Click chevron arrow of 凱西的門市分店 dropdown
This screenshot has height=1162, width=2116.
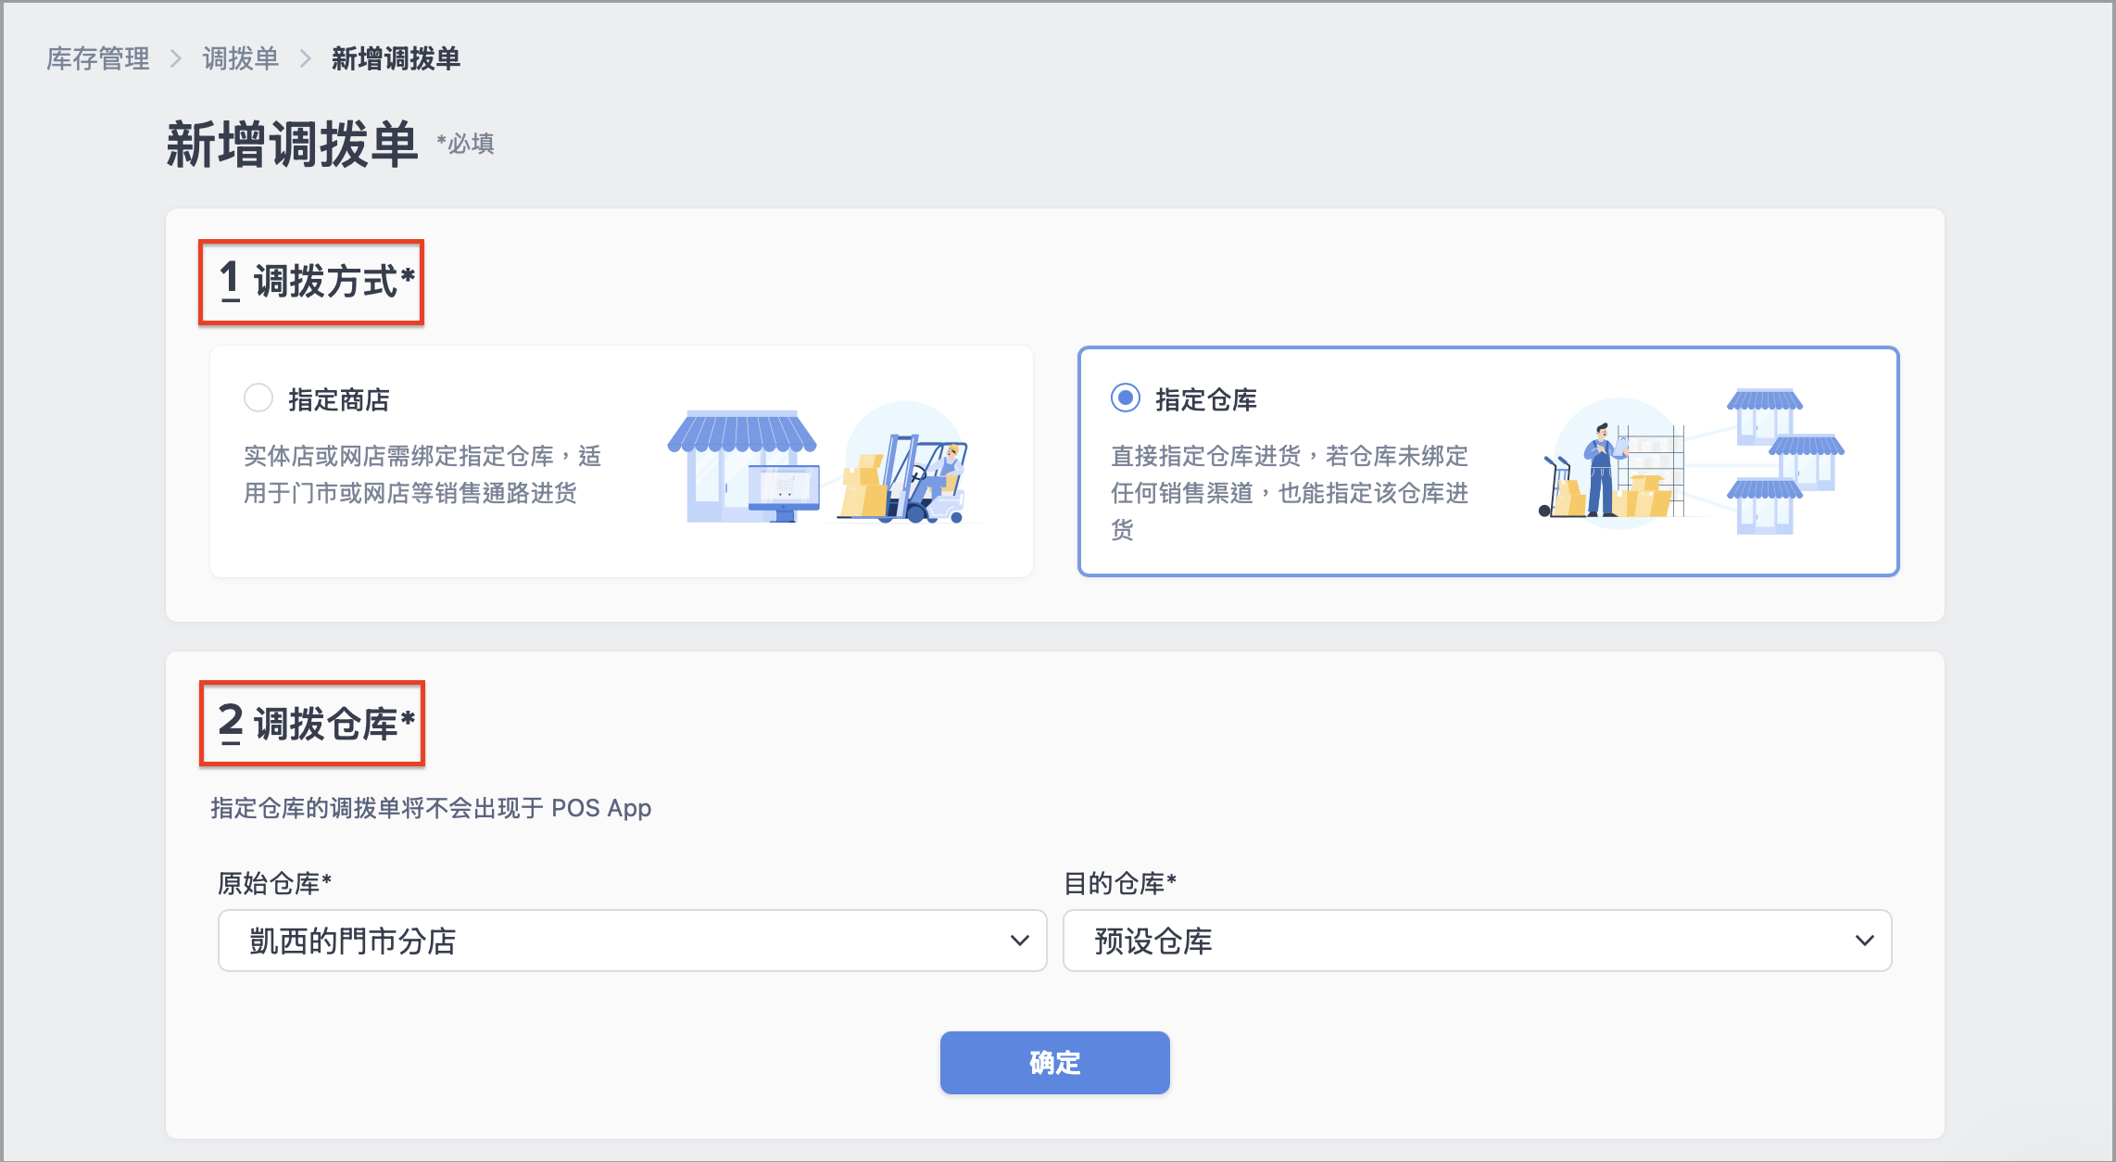tap(1019, 941)
